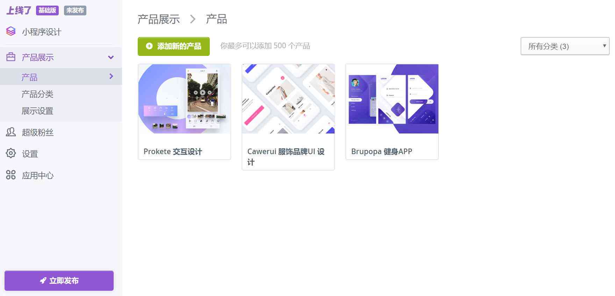Click the breadcrumb separator arrow icon
The width and height of the screenshot is (615, 296).
pos(193,19)
